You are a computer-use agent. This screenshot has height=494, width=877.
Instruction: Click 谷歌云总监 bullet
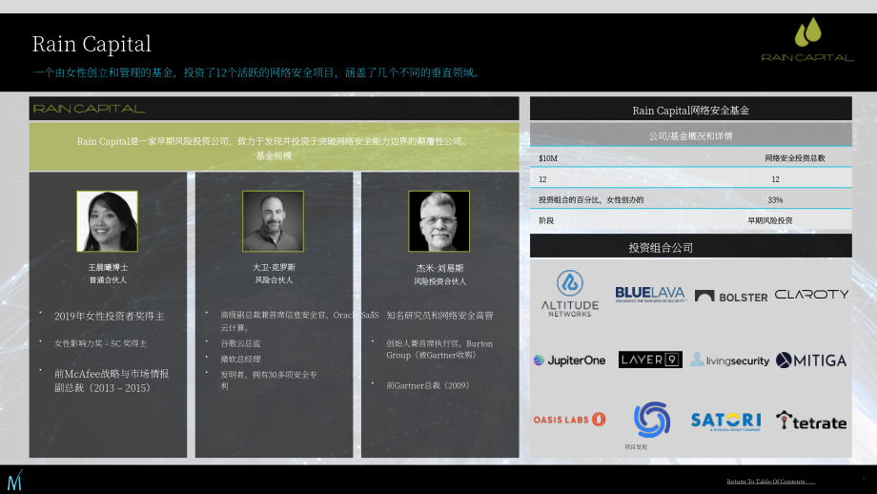point(240,343)
